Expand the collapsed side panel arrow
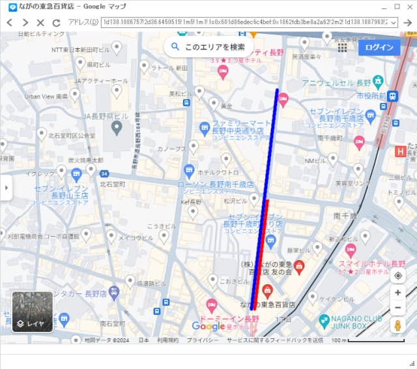 [7, 188]
